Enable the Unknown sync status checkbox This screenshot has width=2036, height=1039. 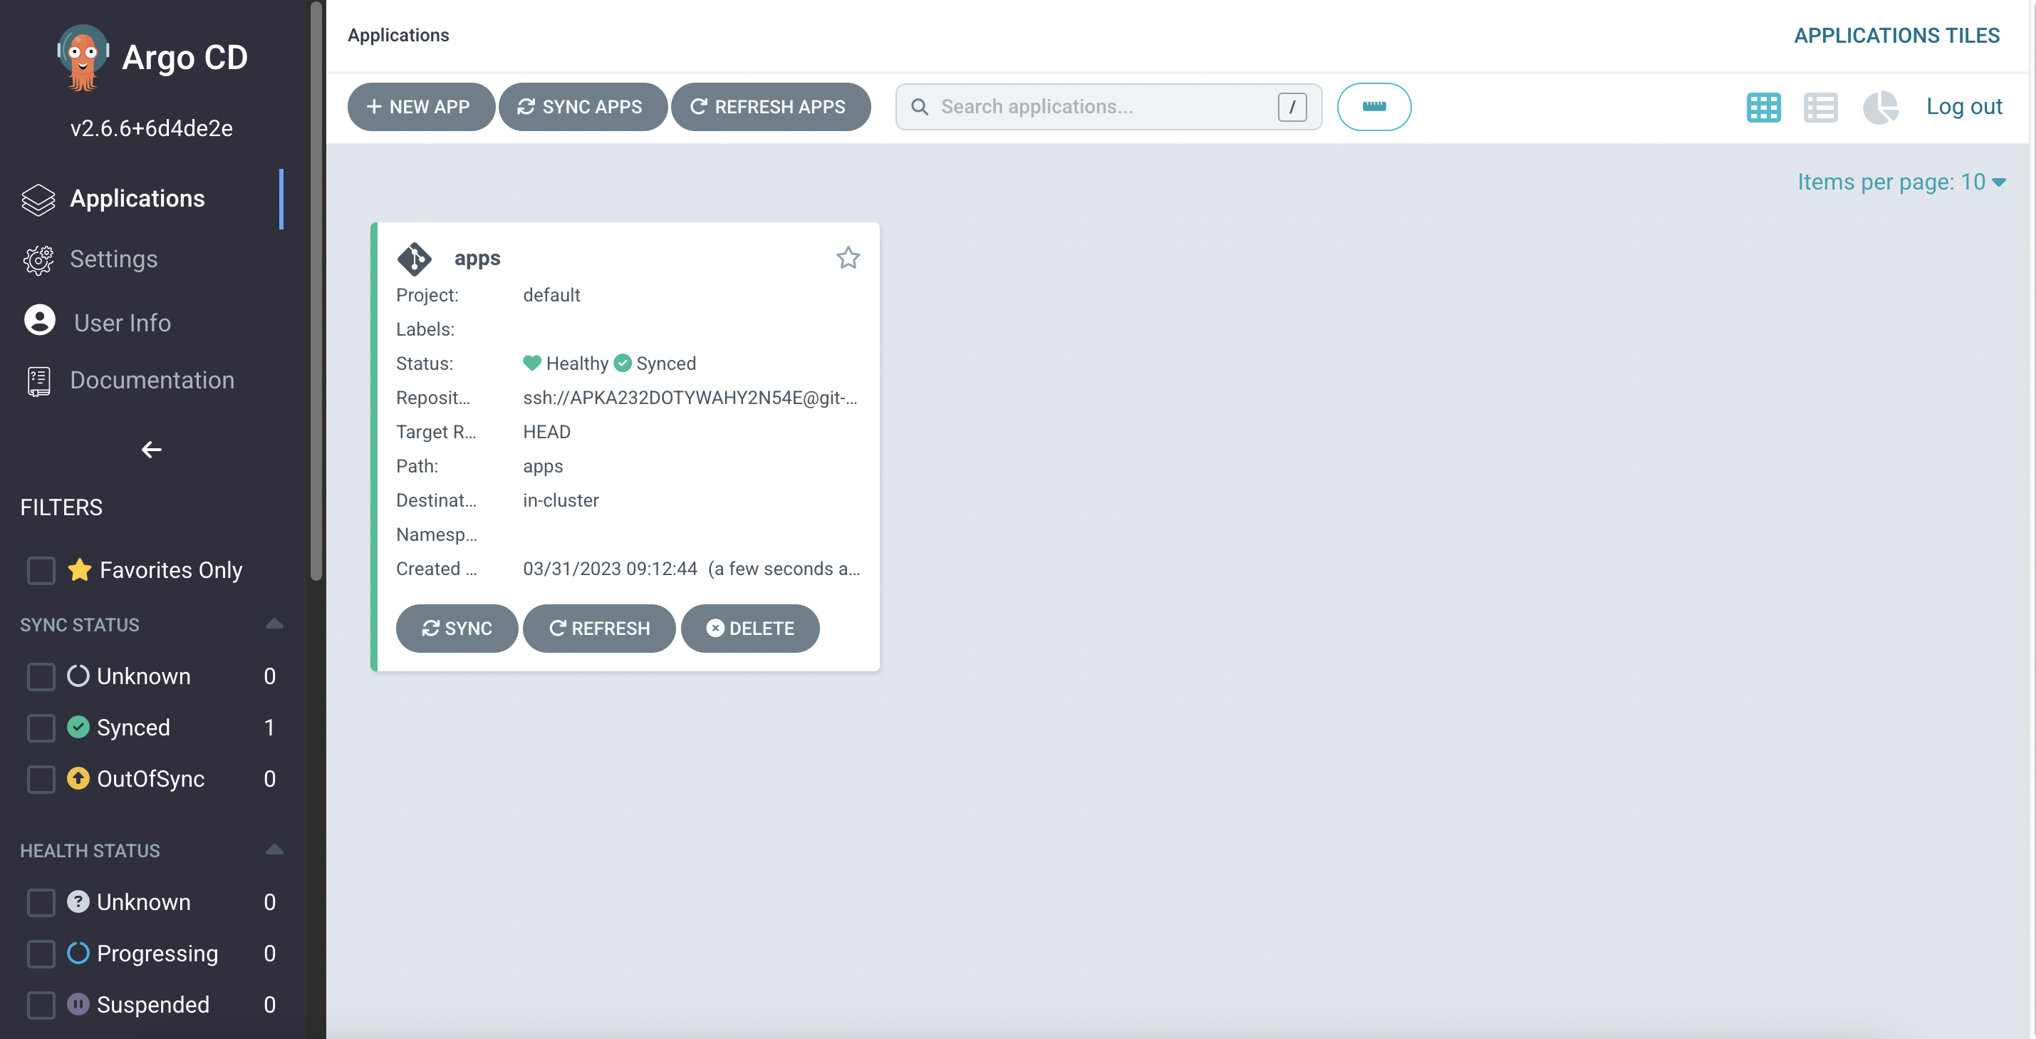pyautogui.click(x=40, y=676)
